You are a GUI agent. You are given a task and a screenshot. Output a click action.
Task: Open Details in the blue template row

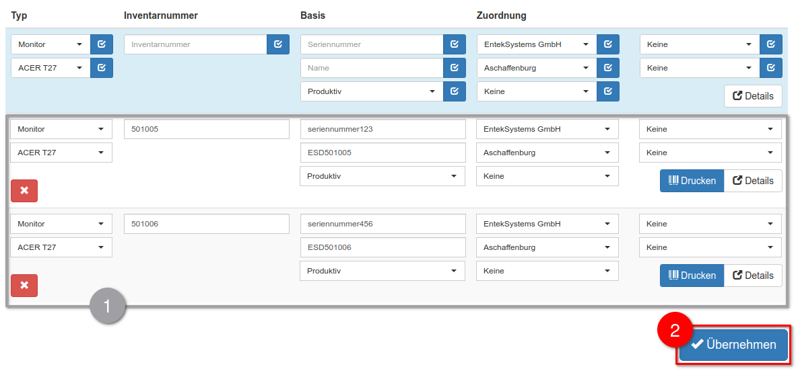(x=753, y=96)
